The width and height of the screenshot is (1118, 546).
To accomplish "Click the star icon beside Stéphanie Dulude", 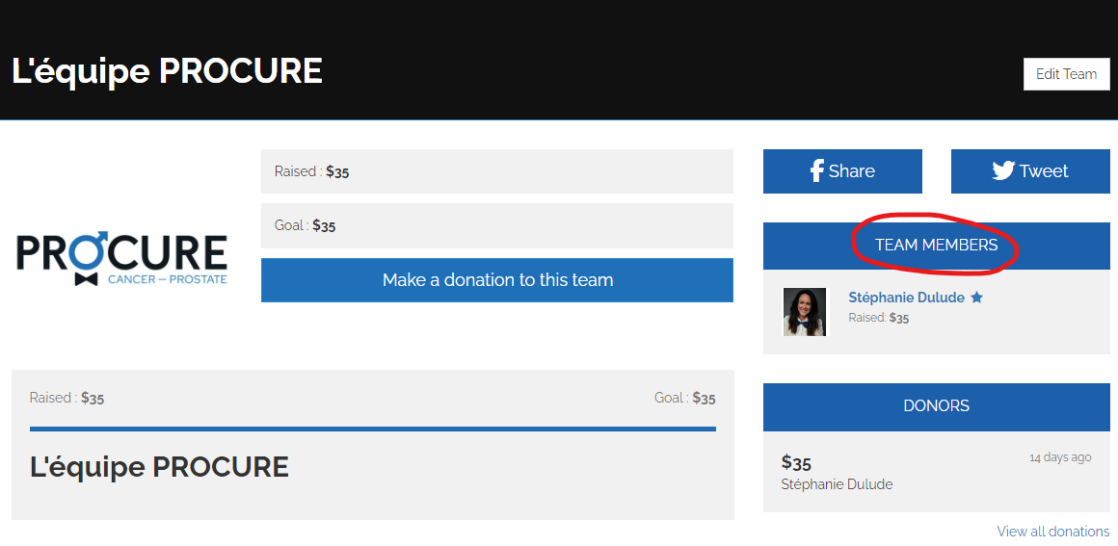I will click(x=976, y=298).
